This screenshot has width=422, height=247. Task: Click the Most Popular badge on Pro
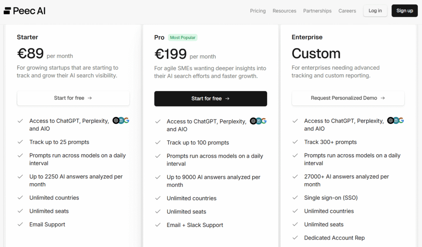[x=183, y=37]
